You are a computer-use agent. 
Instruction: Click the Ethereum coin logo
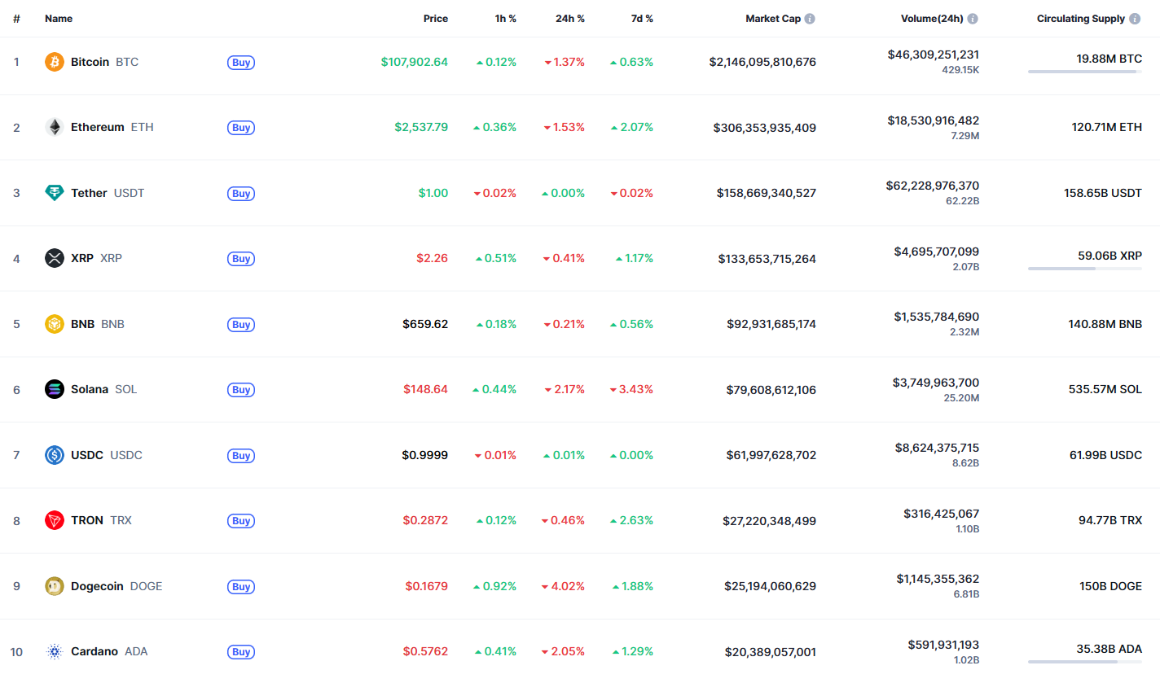coord(55,127)
